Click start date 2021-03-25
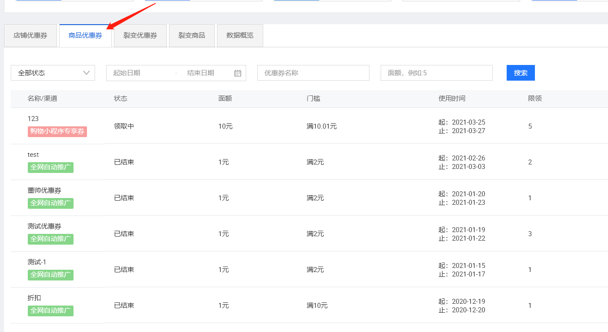The width and height of the screenshot is (608, 332). click(469, 122)
